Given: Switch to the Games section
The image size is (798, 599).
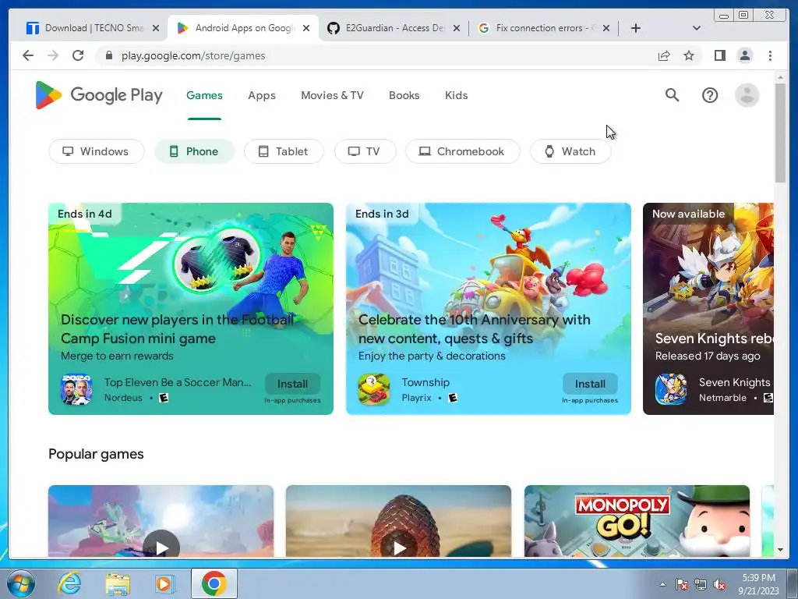Looking at the screenshot, I should tap(204, 95).
